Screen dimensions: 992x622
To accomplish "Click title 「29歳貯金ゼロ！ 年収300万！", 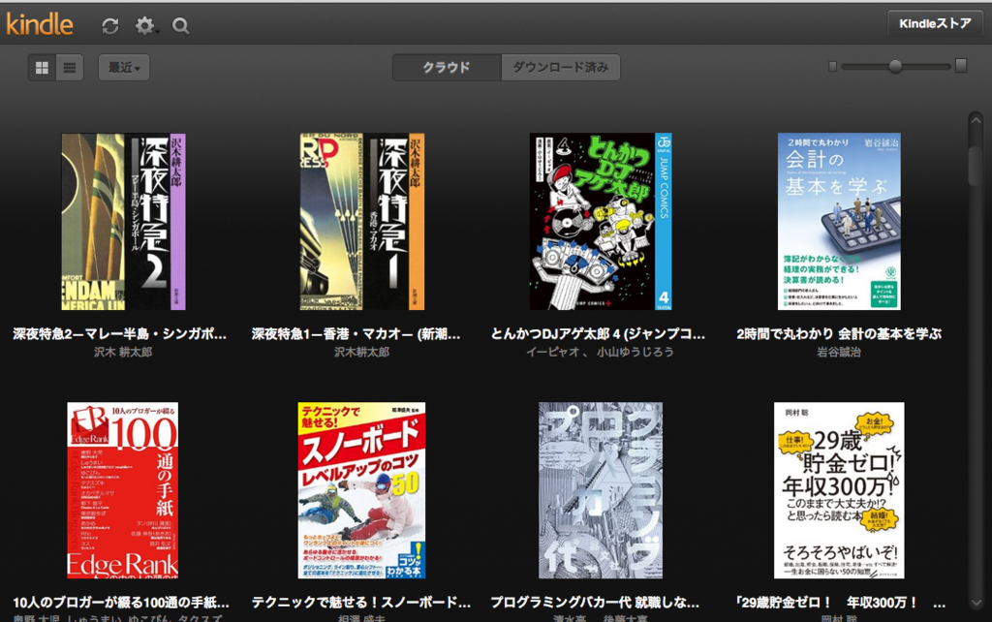I will (x=841, y=603).
